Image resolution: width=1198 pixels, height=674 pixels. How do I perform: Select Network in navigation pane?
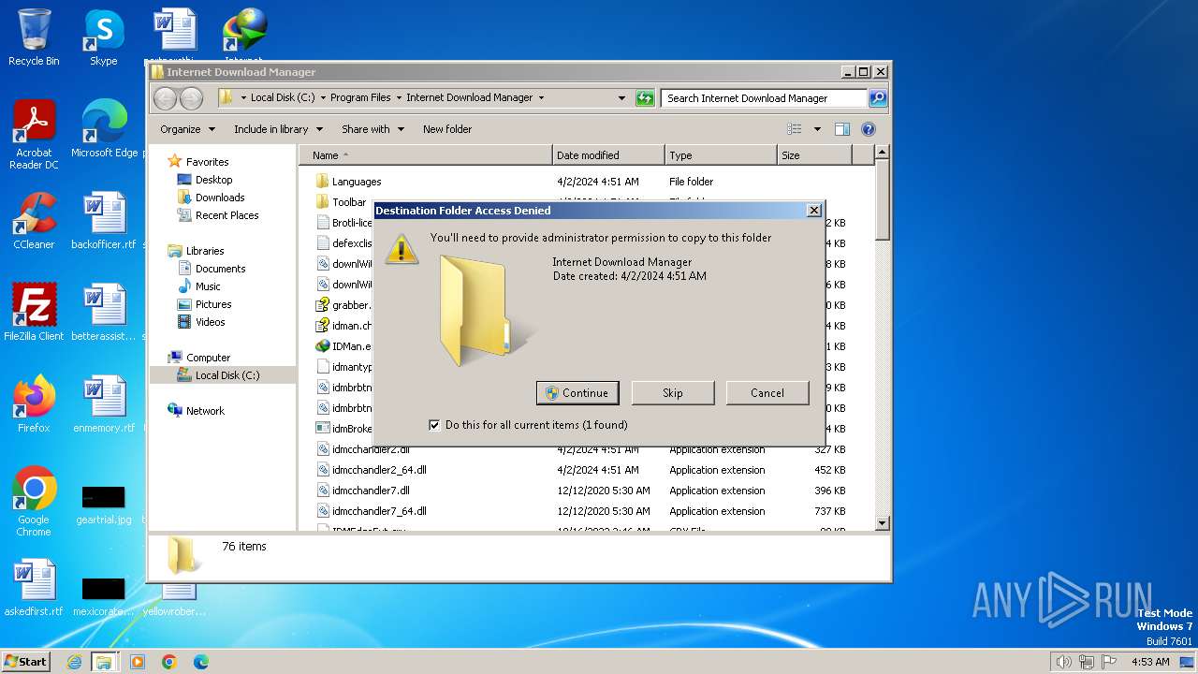[205, 411]
